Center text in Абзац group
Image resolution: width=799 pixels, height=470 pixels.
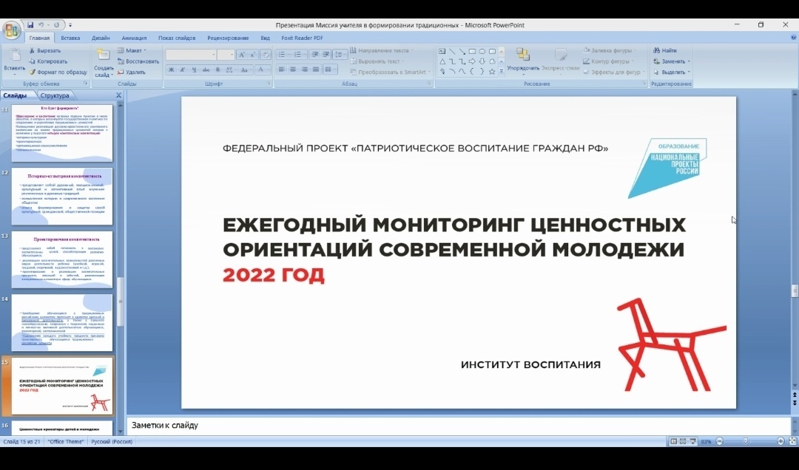coord(292,69)
